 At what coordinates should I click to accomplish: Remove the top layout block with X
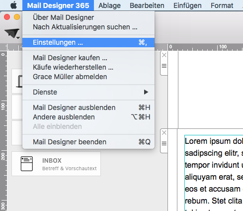coord(164,55)
